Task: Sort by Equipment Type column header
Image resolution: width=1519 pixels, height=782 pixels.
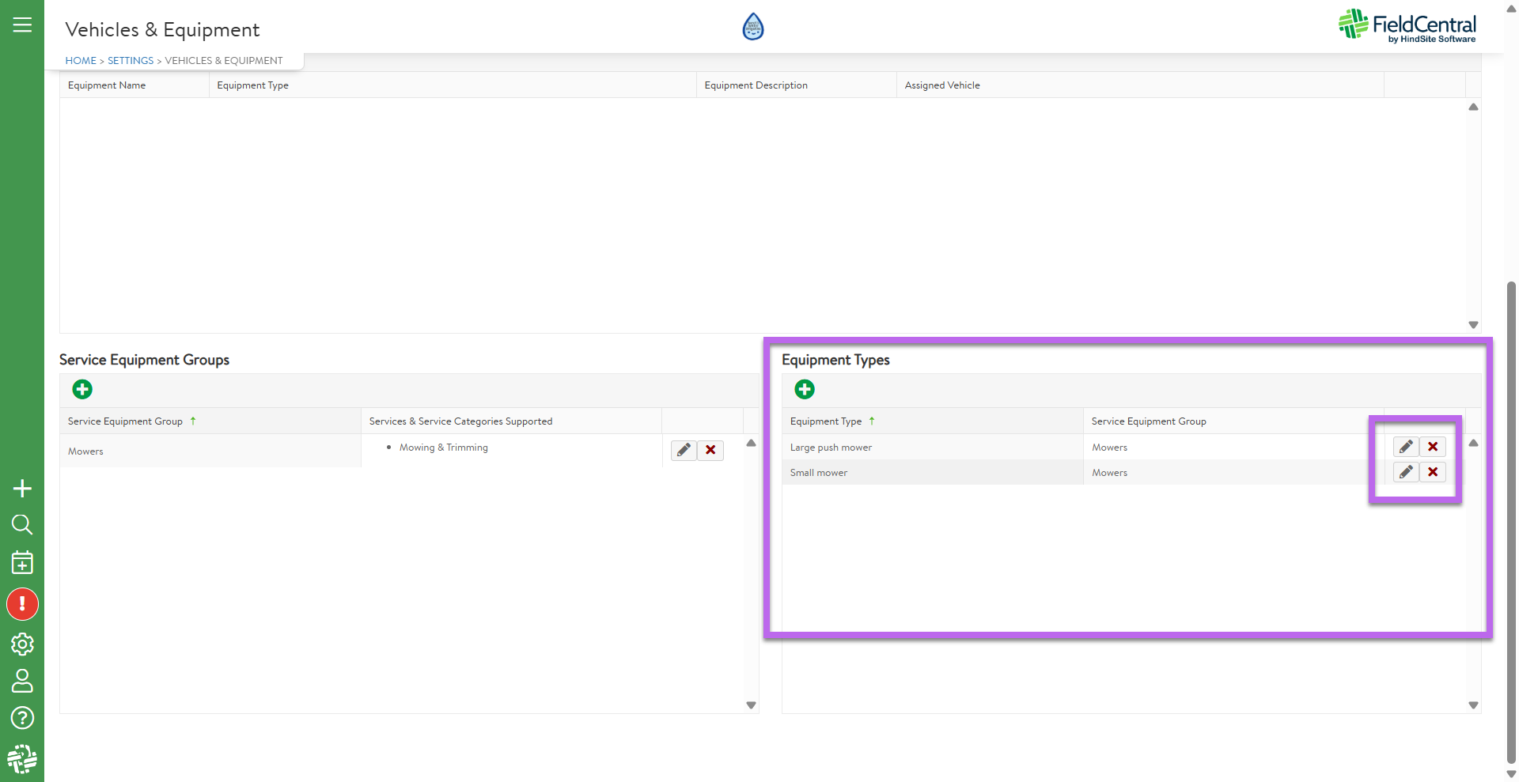Action: [x=826, y=421]
